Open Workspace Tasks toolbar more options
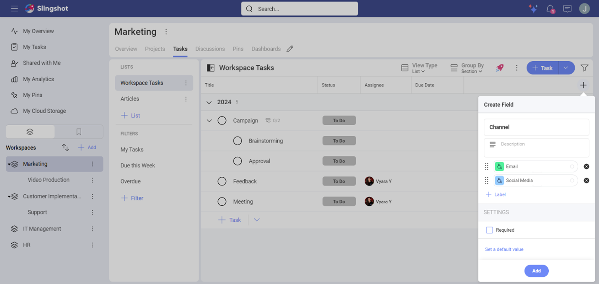 [x=516, y=68]
